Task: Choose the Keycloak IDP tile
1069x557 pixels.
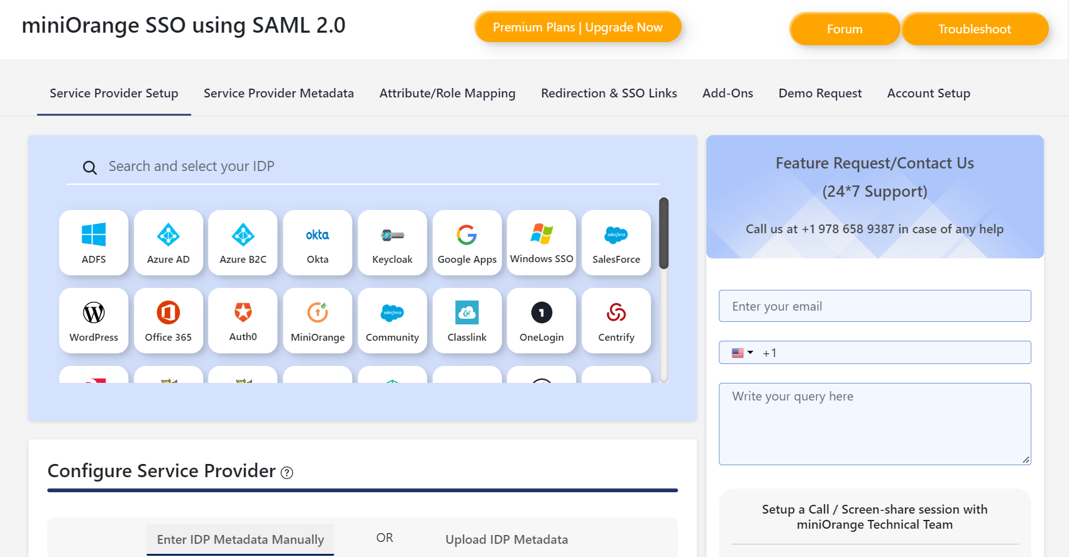Action: pos(392,243)
